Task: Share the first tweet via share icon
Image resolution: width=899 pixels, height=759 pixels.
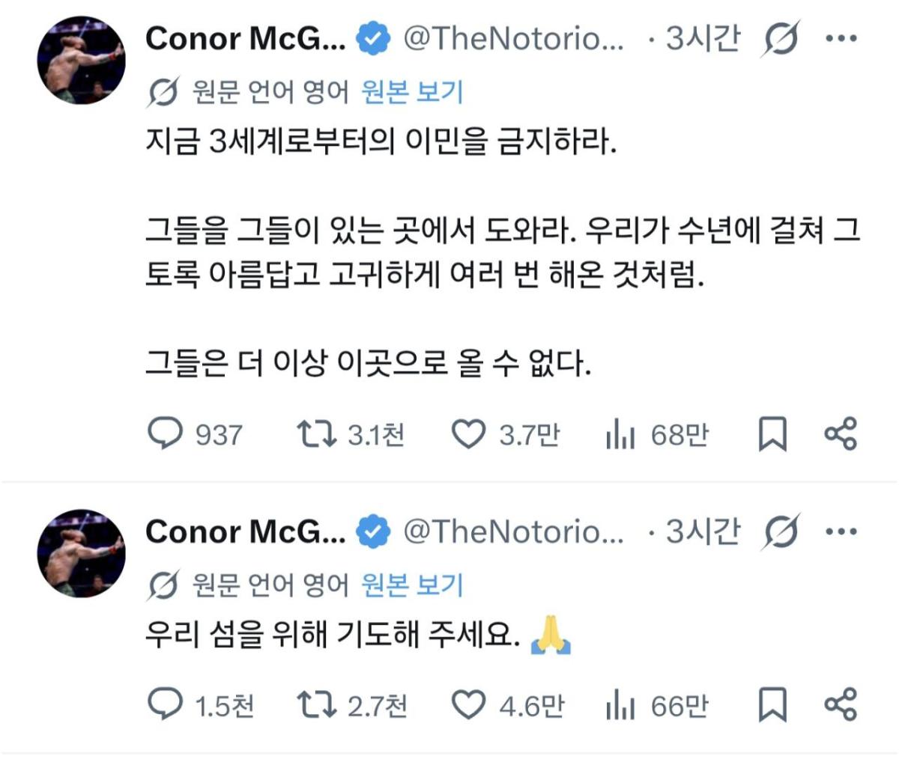Action: (840, 434)
